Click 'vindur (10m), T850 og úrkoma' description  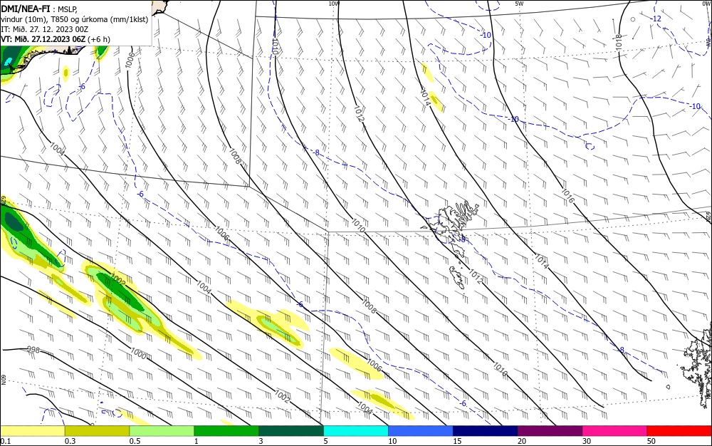coord(75,19)
